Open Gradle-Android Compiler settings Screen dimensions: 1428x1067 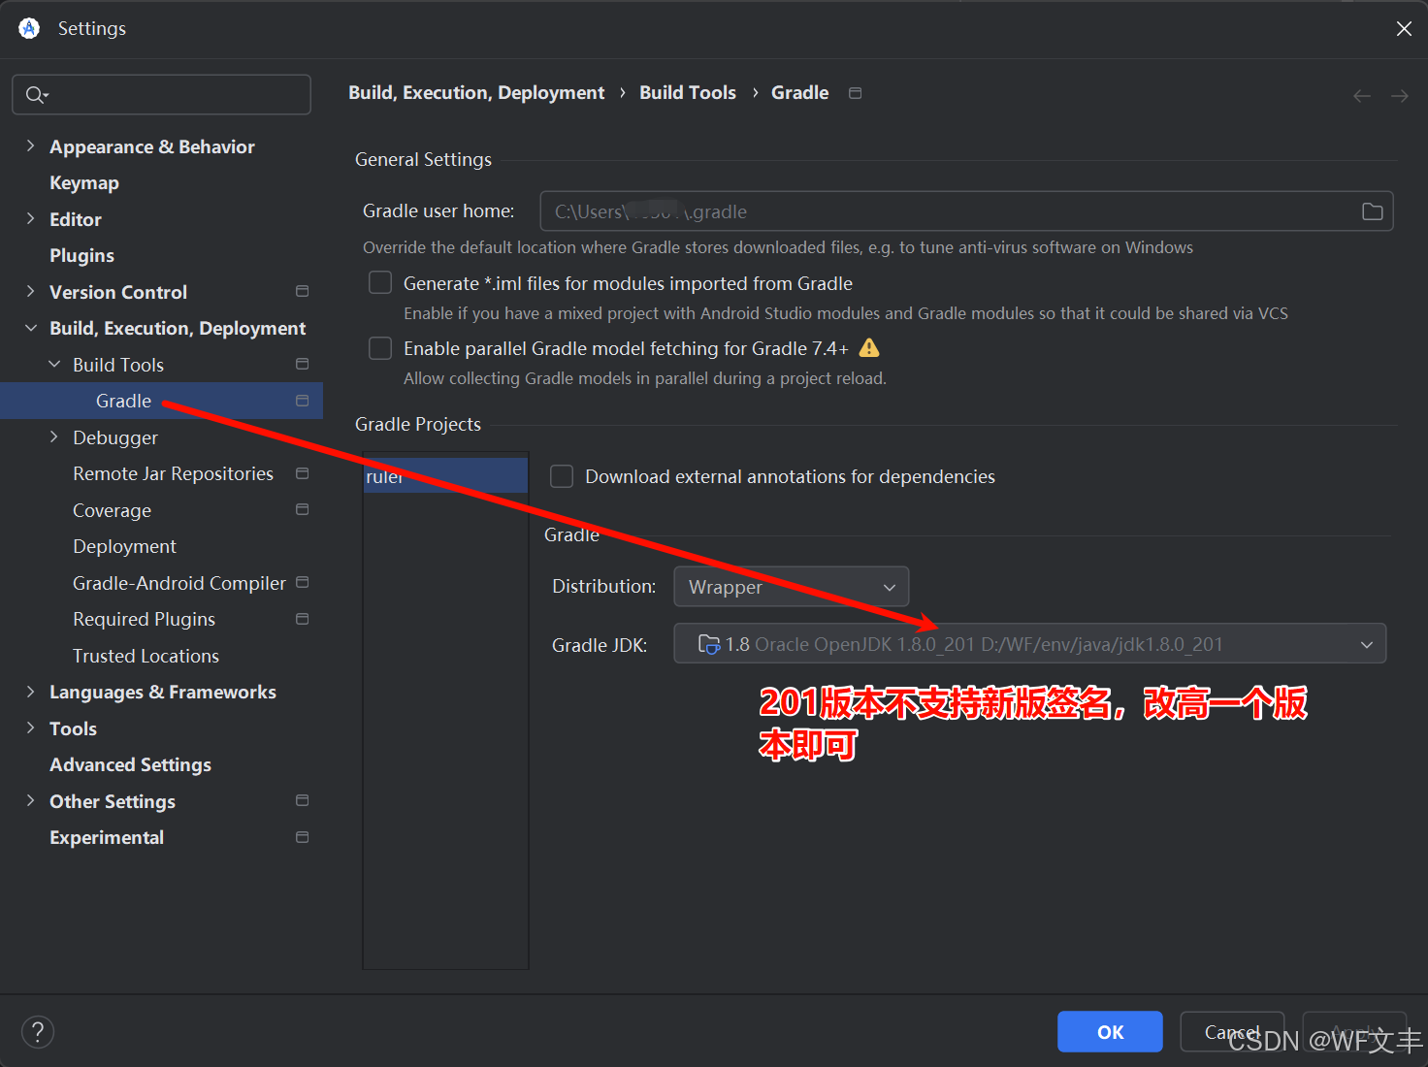[x=179, y=583]
